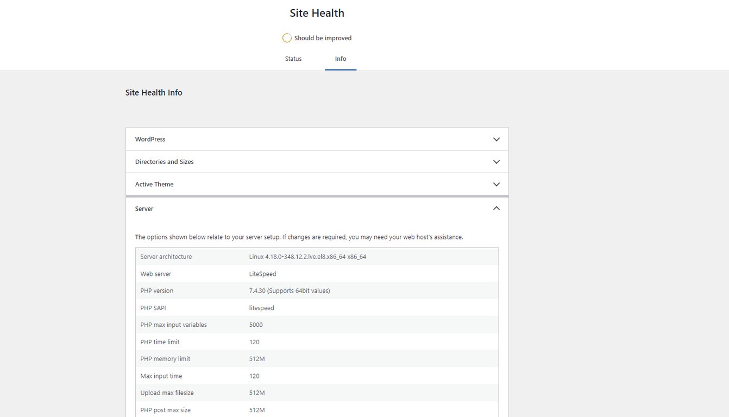Click the Site Health heading
Screen dimensions: 729x417
click(317, 12)
